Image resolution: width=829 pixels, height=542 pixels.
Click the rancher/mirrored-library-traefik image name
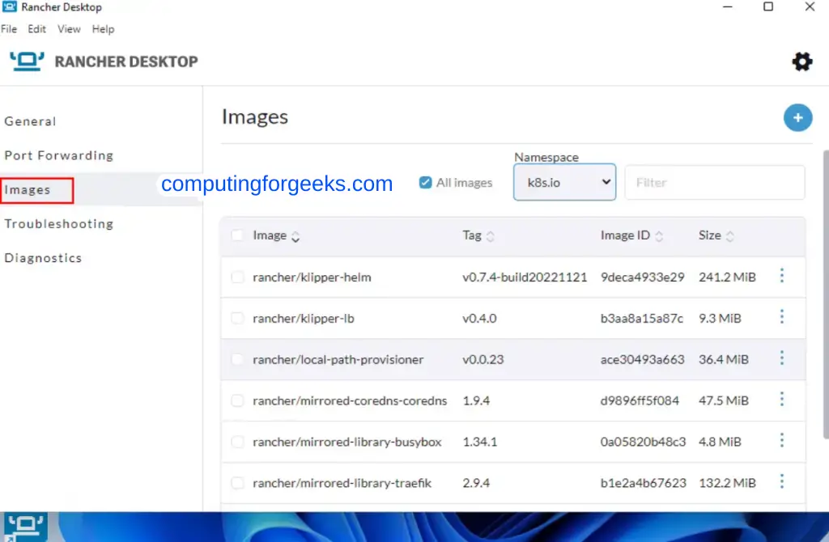(342, 484)
